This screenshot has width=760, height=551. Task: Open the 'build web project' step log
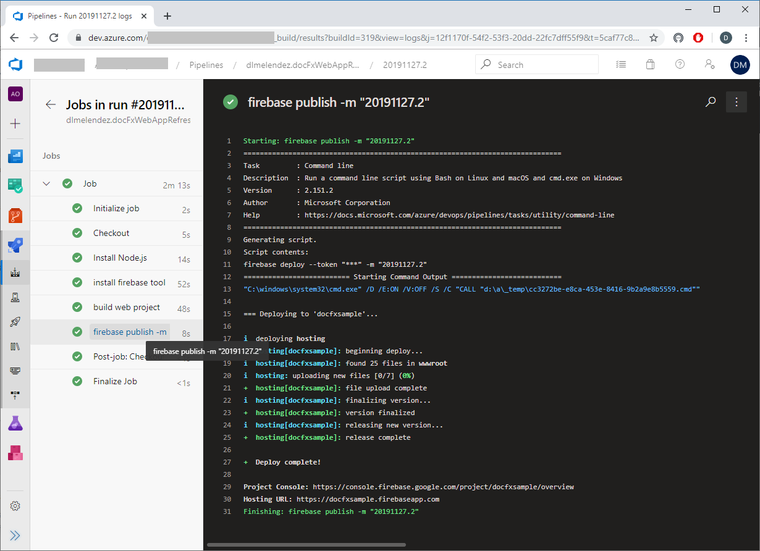(127, 307)
